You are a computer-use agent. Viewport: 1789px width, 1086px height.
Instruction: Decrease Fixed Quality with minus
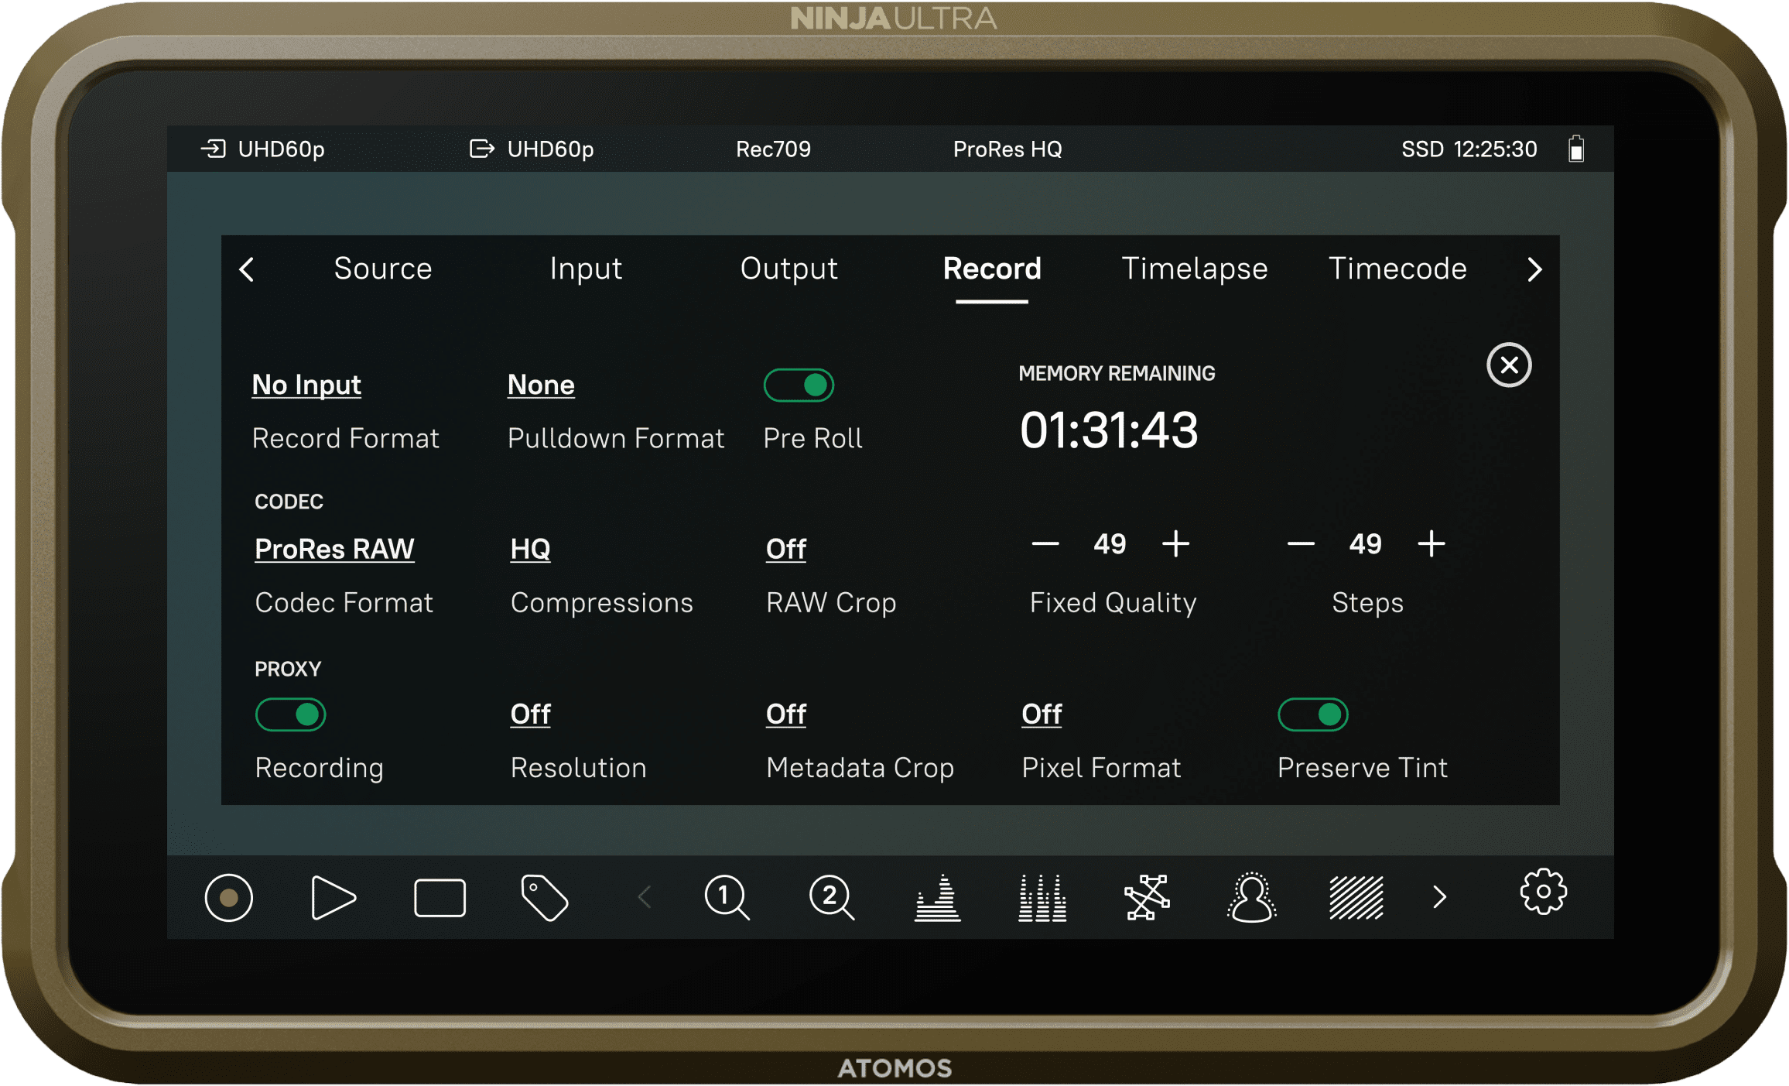pos(1045,543)
